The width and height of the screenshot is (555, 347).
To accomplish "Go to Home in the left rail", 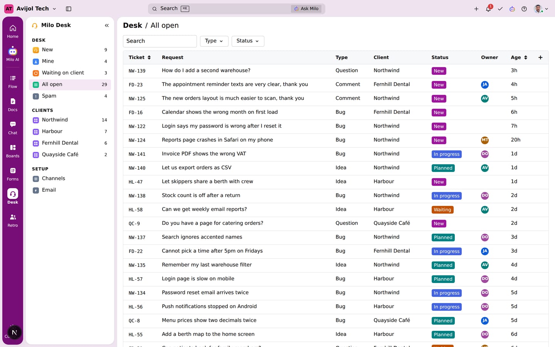I will pyautogui.click(x=13, y=31).
